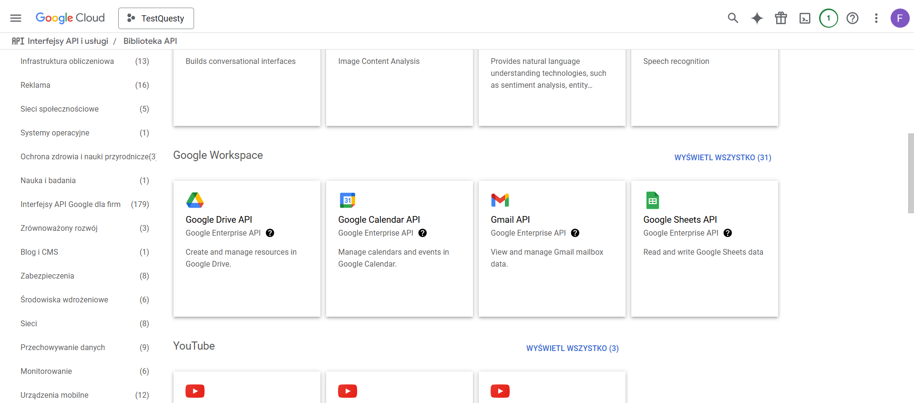Viewport: 914px width, 403px height.
Task: Click the Biblioteka API breadcrumb
Action: [x=150, y=41]
